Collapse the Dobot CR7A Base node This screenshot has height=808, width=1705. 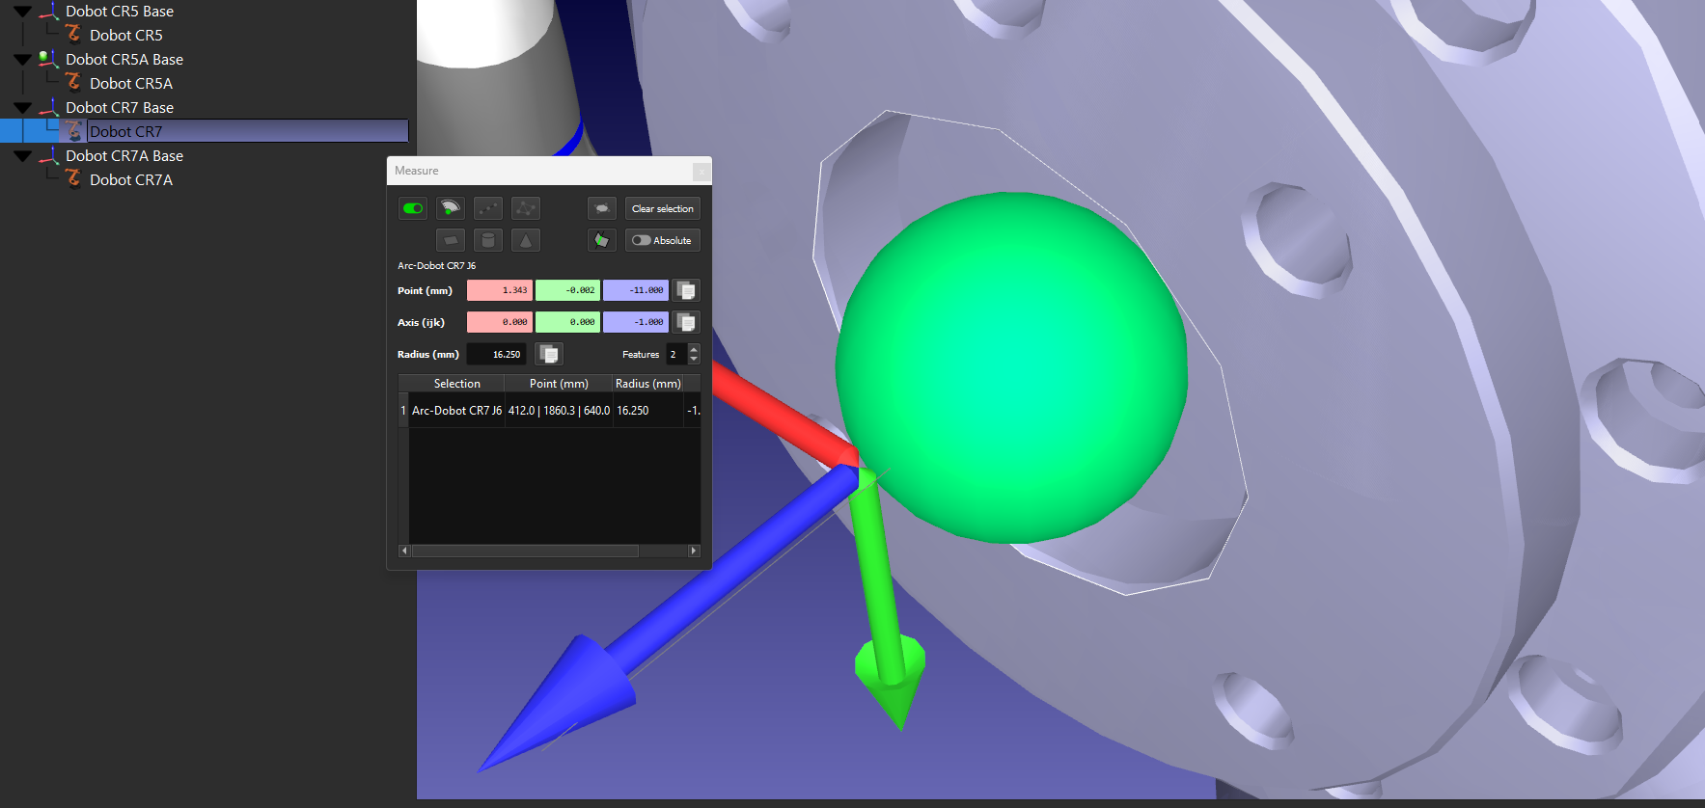click(x=23, y=156)
